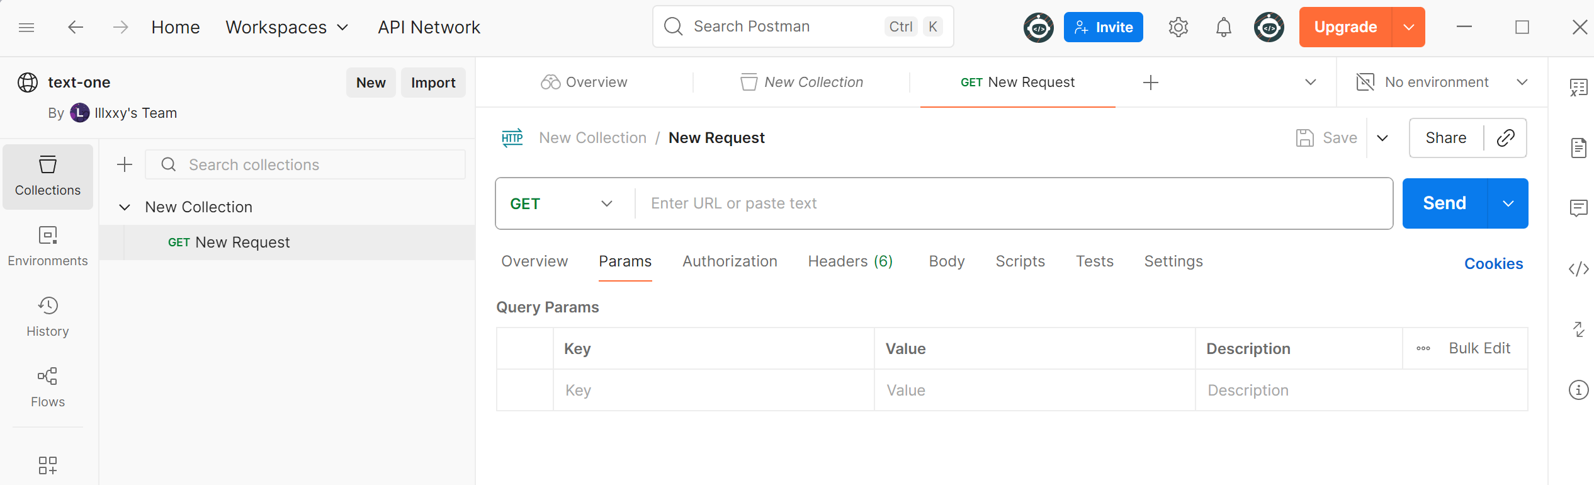The image size is (1594, 485).
Task: Go to Home
Action: 176,27
